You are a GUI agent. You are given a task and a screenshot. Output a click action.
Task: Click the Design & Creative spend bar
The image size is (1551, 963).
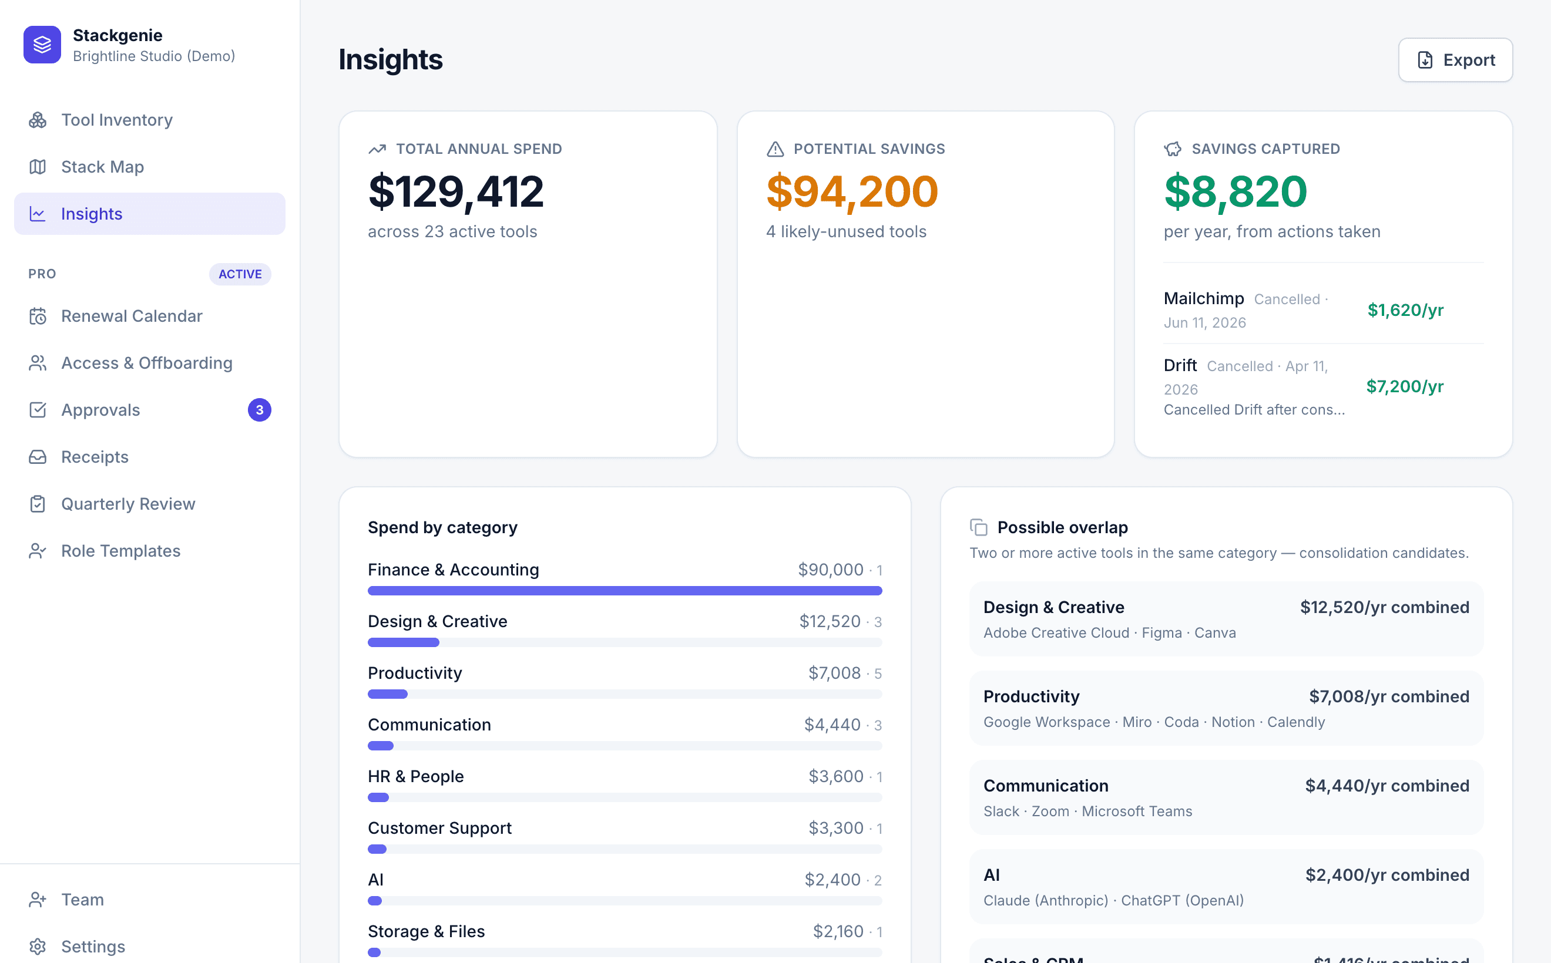[x=625, y=642]
